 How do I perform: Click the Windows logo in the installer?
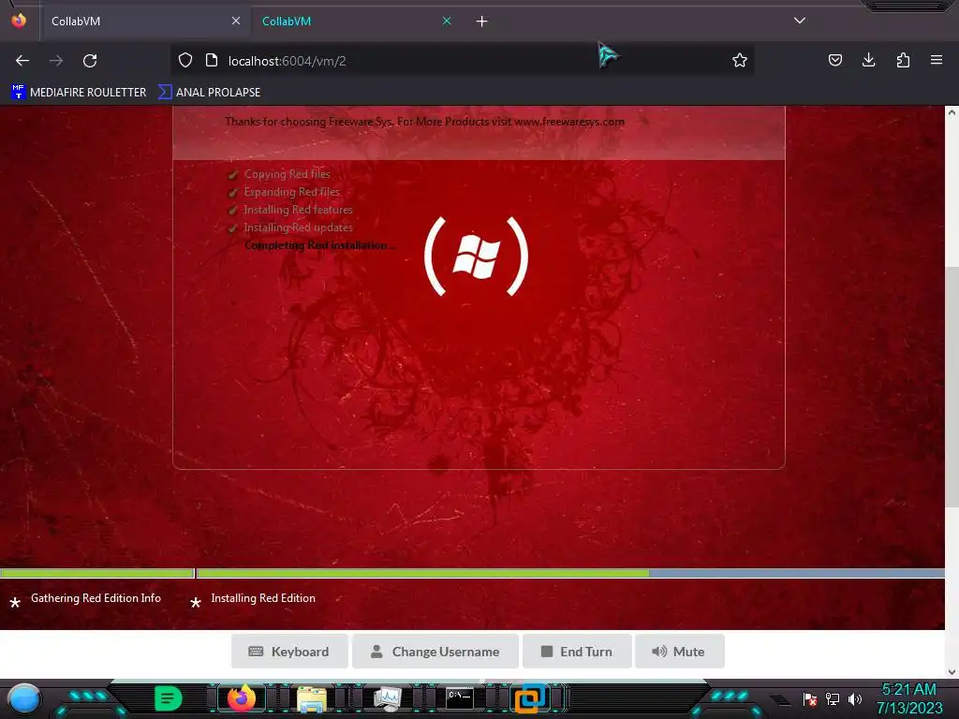[477, 256]
